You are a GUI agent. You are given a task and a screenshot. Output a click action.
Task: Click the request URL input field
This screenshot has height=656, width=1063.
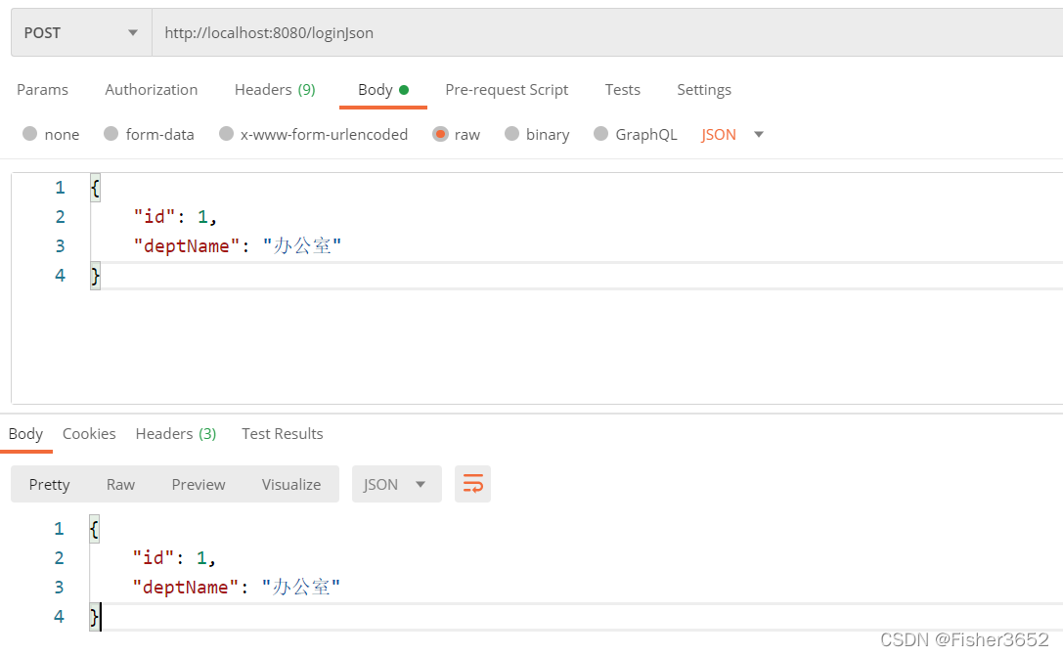point(607,32)
